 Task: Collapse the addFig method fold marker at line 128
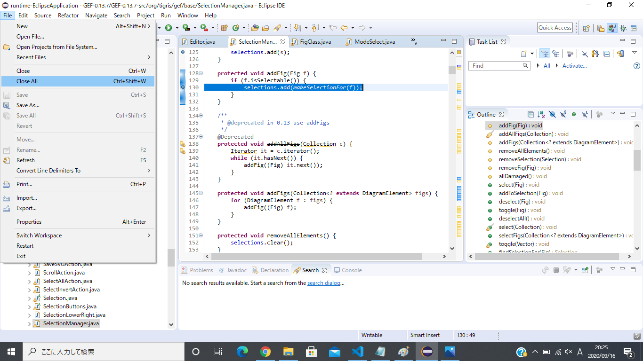201,73
